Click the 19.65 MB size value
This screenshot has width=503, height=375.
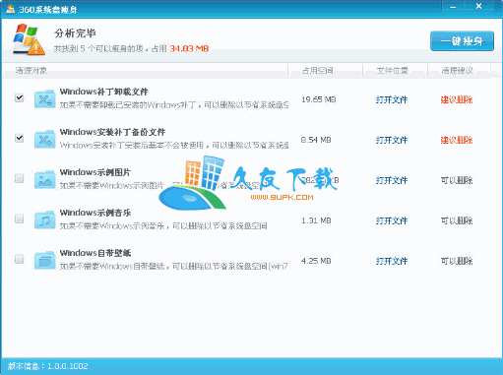(x=319, y=99)
